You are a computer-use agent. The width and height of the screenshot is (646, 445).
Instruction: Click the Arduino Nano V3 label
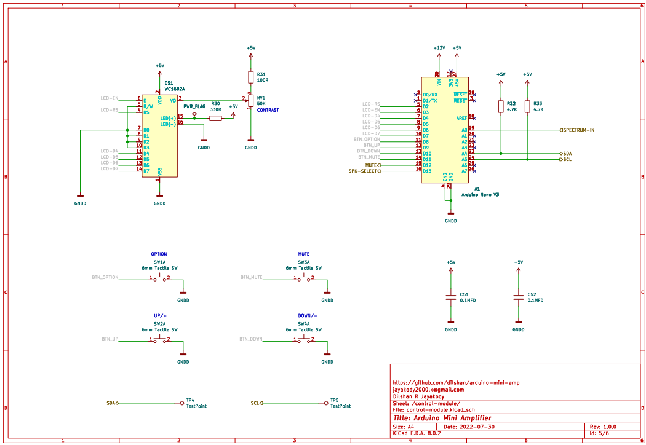click(x=480, y=194)
